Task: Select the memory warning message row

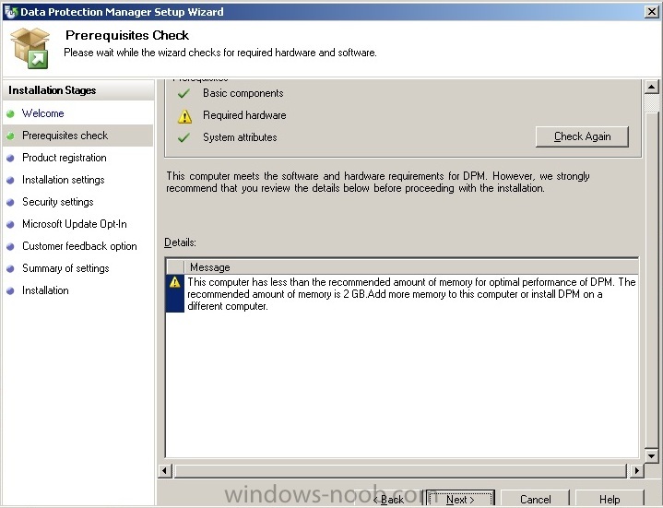Action: point(402,294)
